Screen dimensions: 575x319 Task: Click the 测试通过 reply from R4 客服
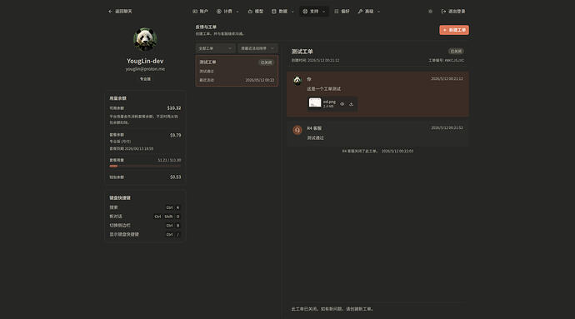pyautogui.click(x=315, y=138)
